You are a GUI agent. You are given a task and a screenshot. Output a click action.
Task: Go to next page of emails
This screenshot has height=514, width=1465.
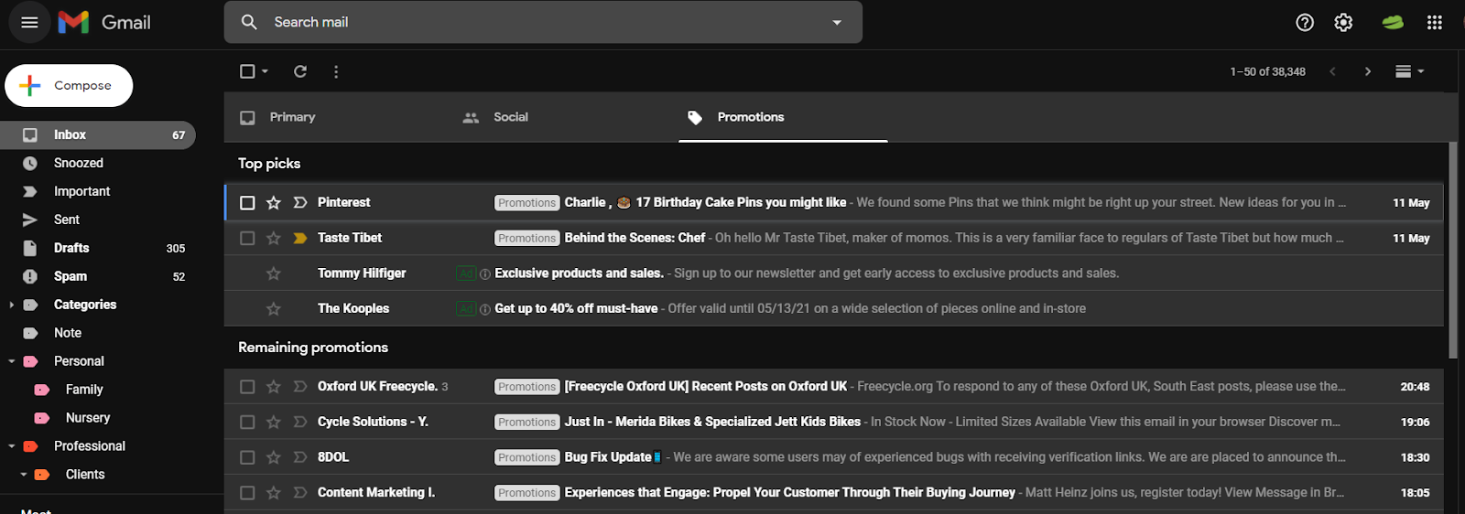click(x=1368, y=71)
